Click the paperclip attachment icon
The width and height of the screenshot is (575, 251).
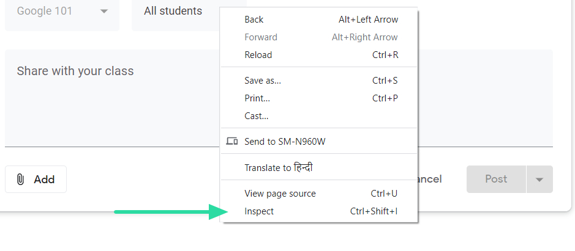coord(20,180)
